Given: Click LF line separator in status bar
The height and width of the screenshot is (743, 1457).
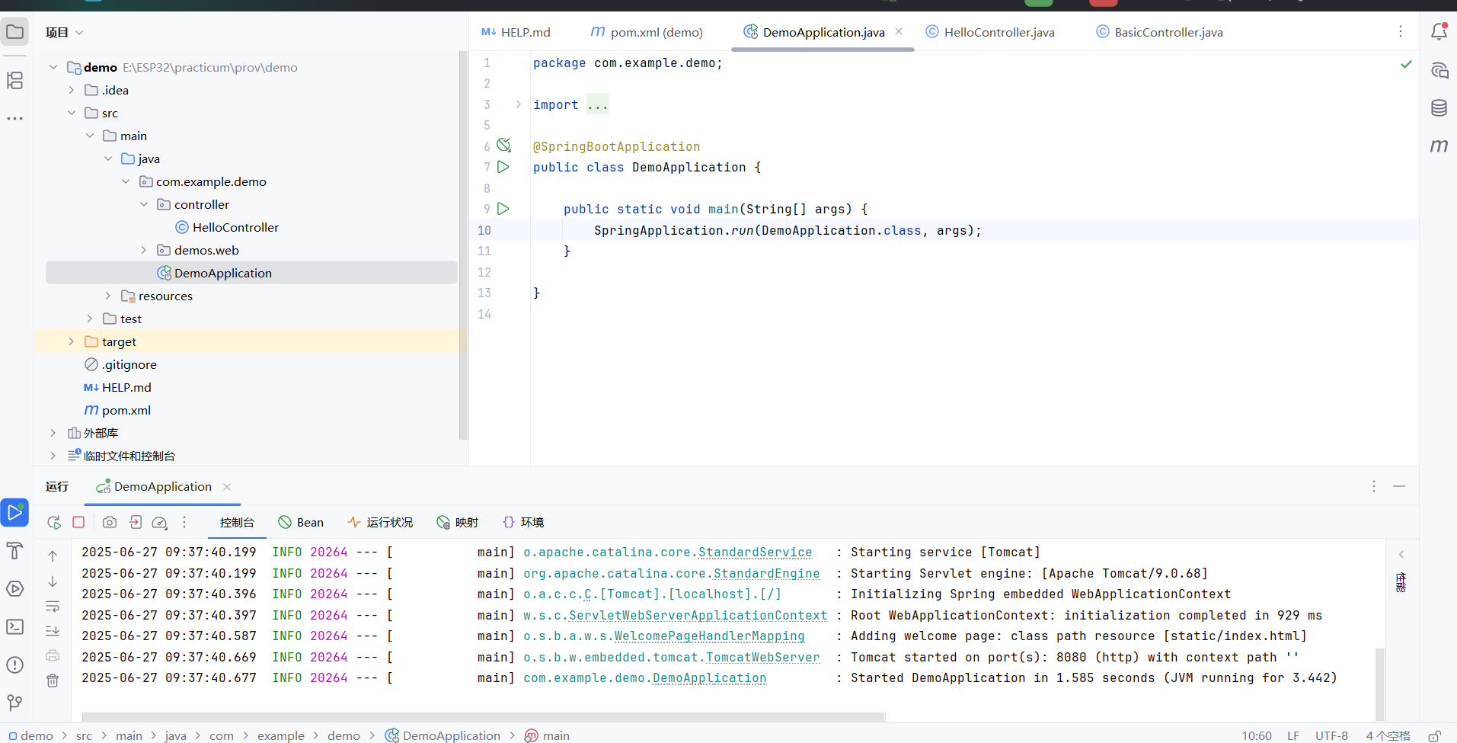Looking at the screenshot, I should tap(1293, 735).
